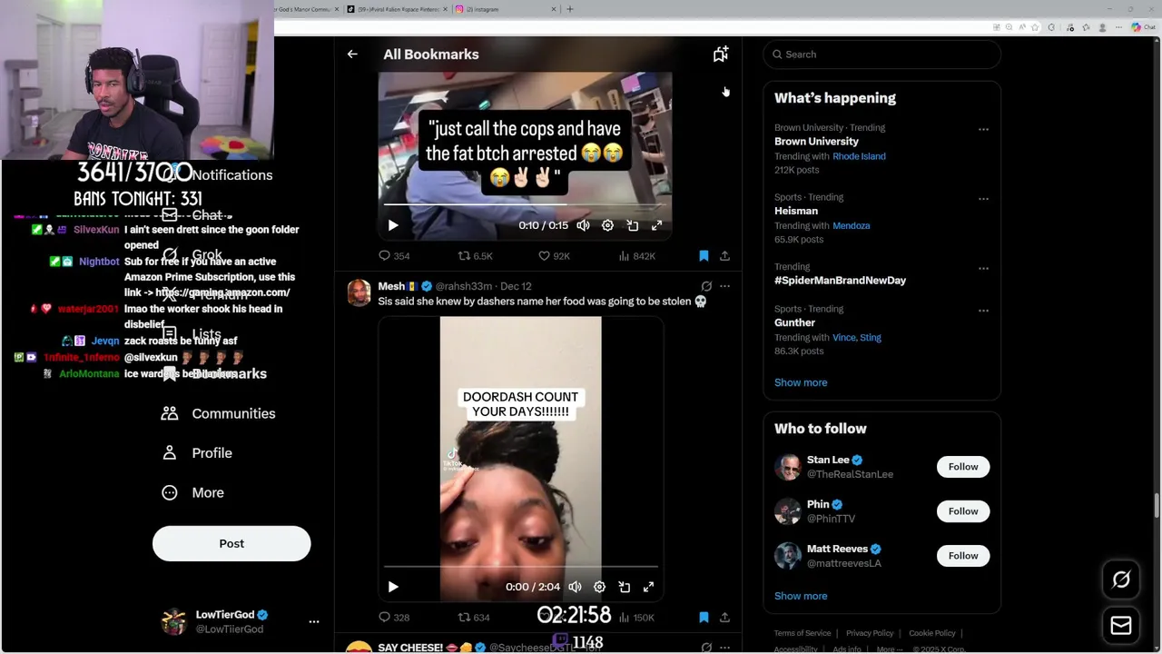The image size is (1162, 654).
Task: Click Grok icon on Mesh's post
Action: [706, 286]
